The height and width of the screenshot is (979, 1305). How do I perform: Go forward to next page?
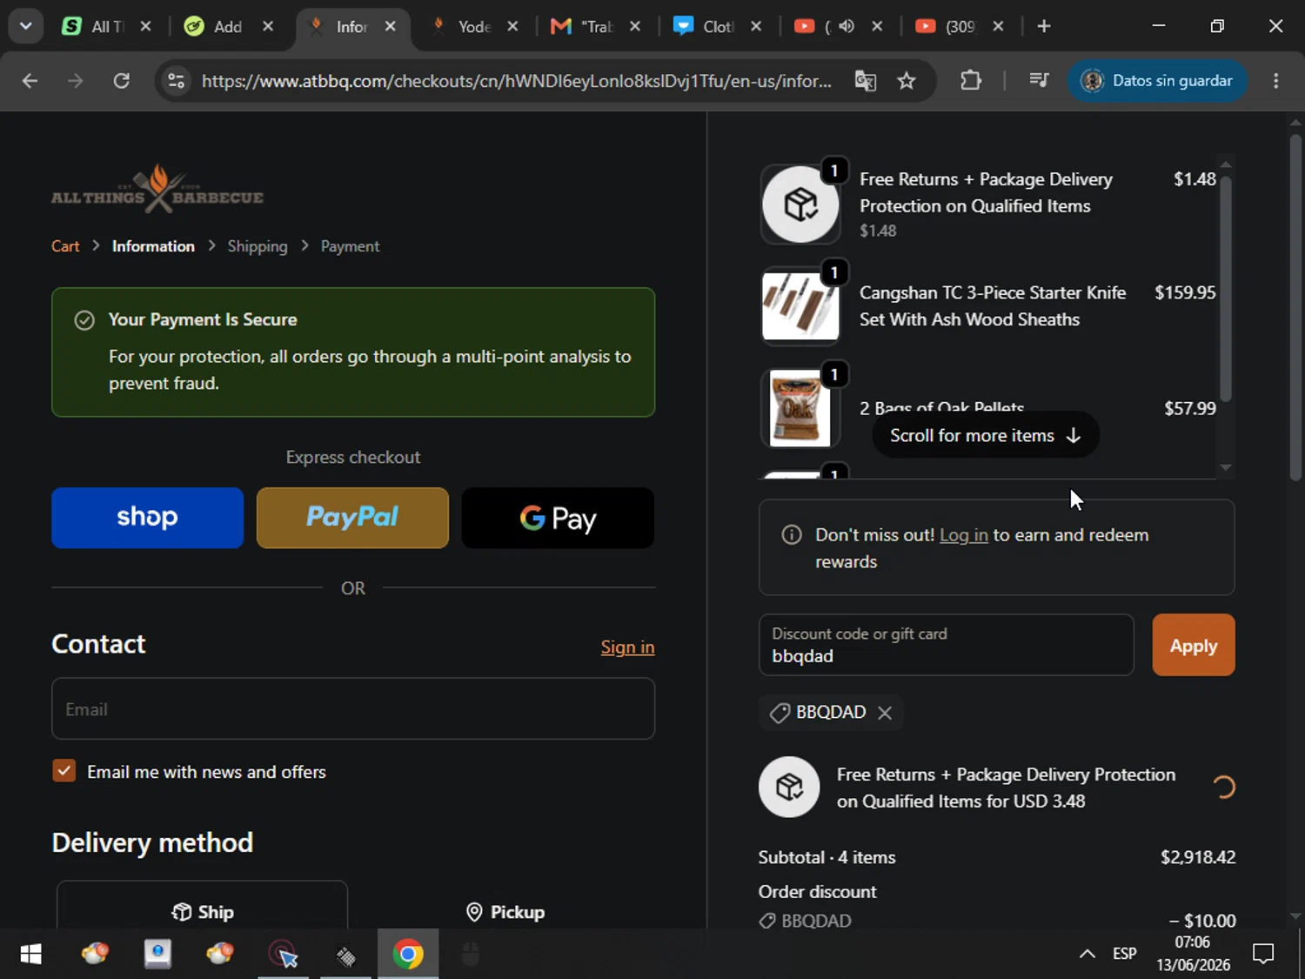[x=76, y=81]
